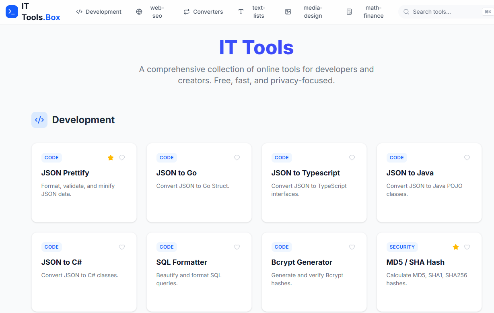The height and width of the screenshot is (313, 494).
Task: Click the calculator icon next to math-finance
Action: pos(348,12)
